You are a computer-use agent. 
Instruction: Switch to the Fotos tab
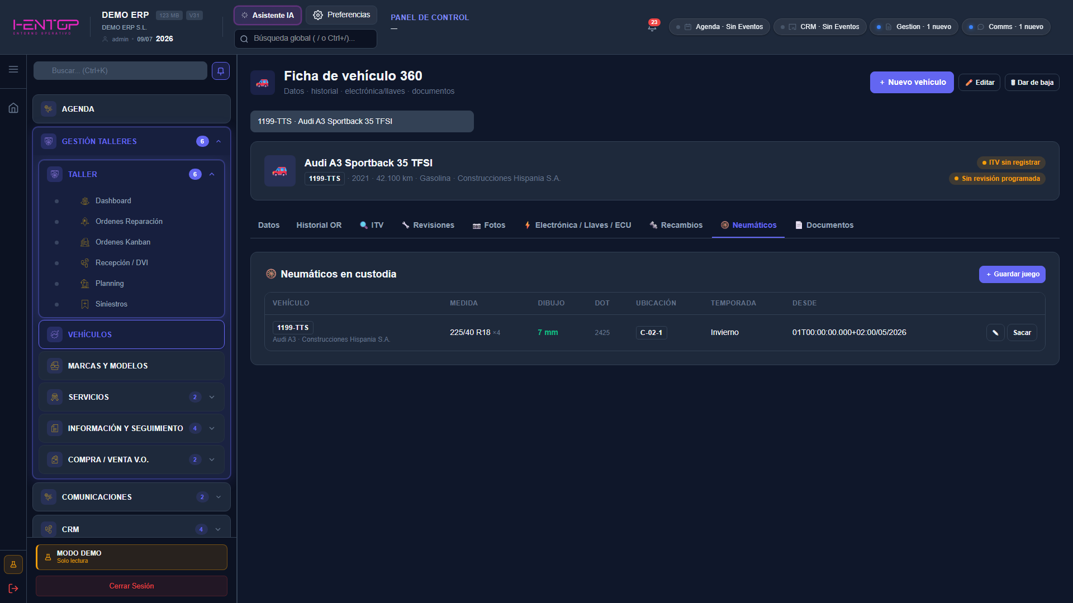(x=489, y=225)
